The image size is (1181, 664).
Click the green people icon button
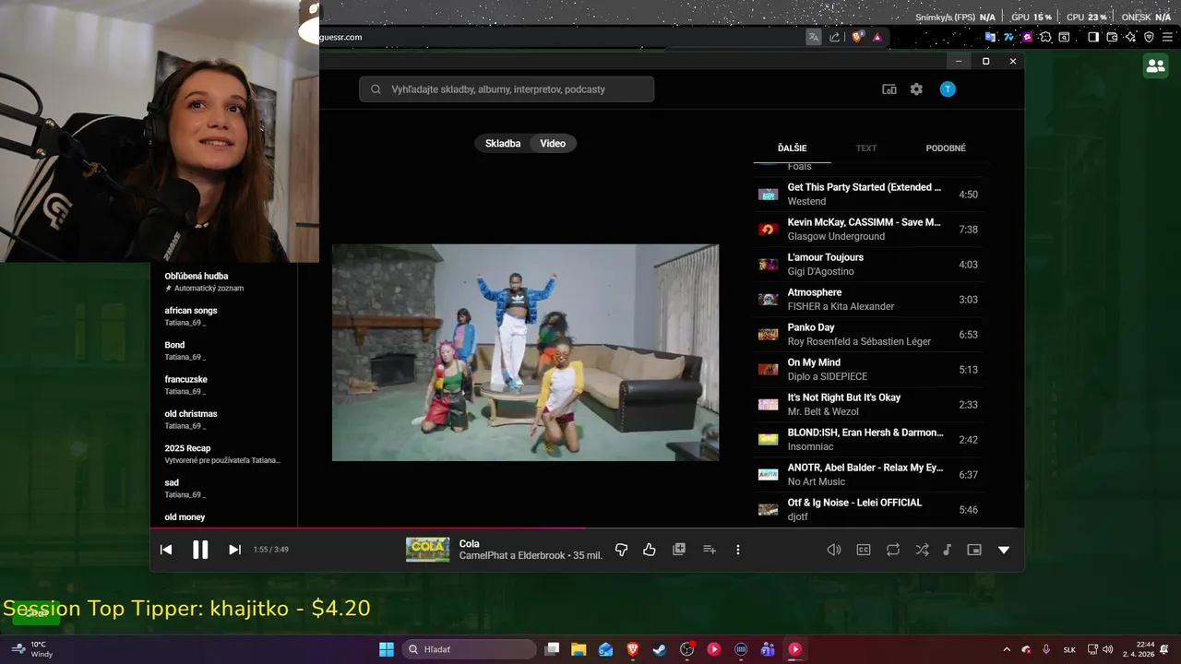[1155, 65]
